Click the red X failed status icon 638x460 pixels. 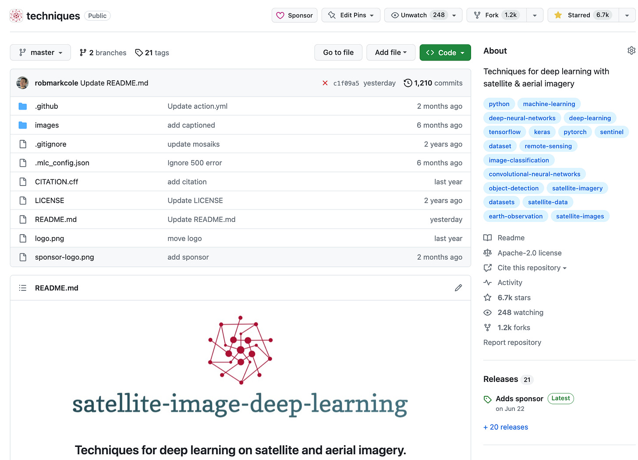click(x=325, y=83)
